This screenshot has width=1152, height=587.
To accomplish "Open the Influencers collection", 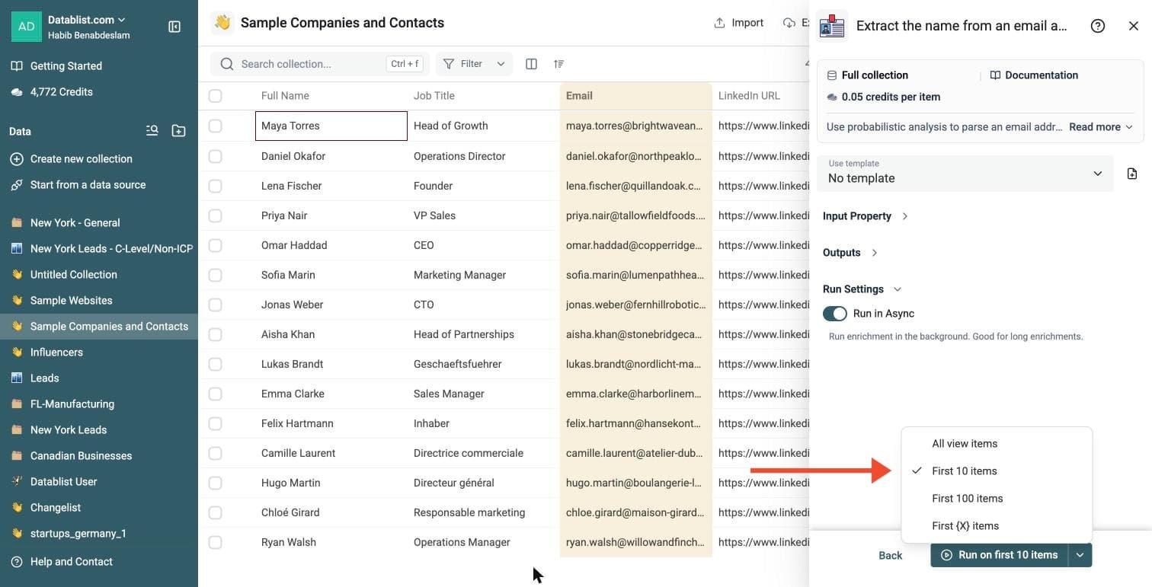I will click(99, 353).
